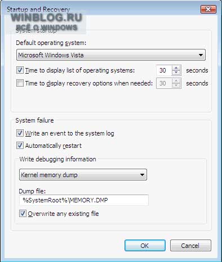Click the Kernel memory dump dropdown arrow
222x262 pixels.
tap(142, 175)
